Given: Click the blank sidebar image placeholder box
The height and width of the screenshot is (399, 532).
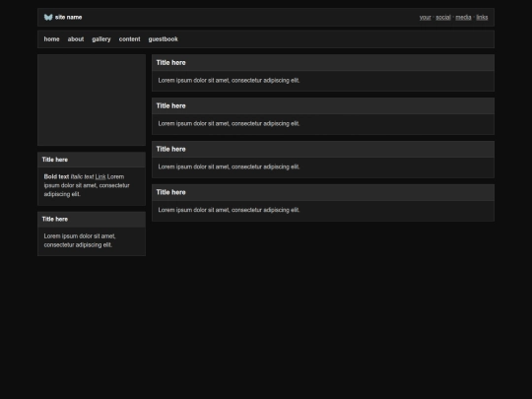Looking at the screenshot, I should tap(92, 100).
